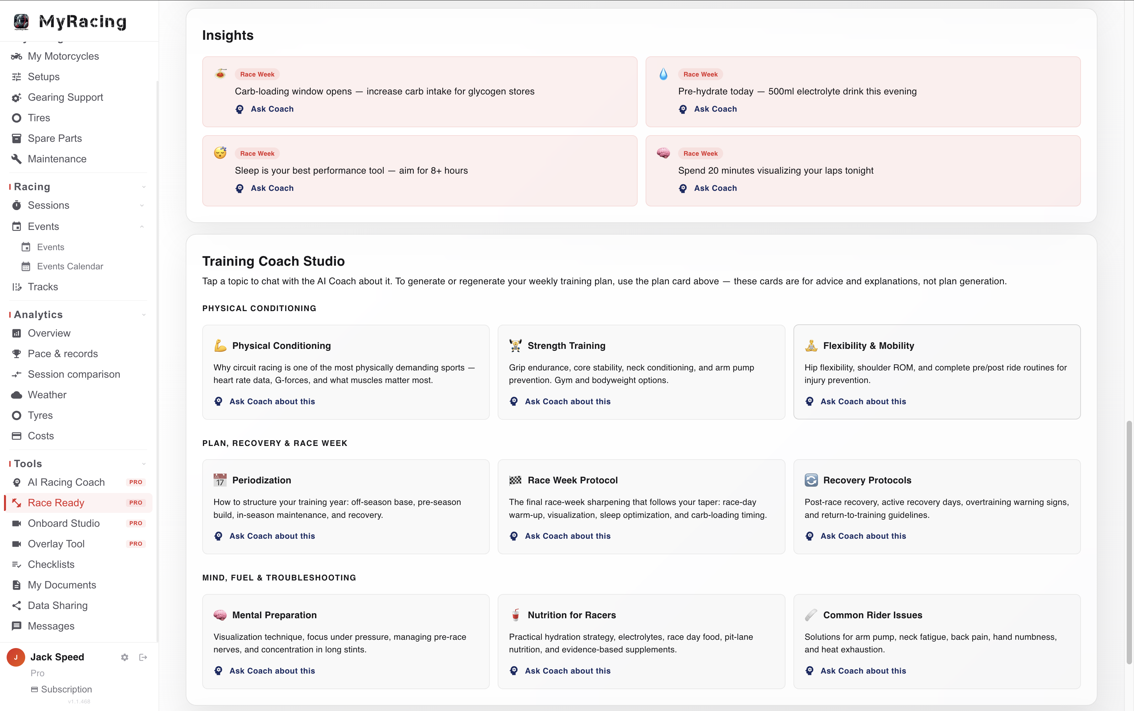This screenshot has height=711, width=1134.
Task: Click the Race Week Protocol checkered flag icon
Action: (516, 480)
